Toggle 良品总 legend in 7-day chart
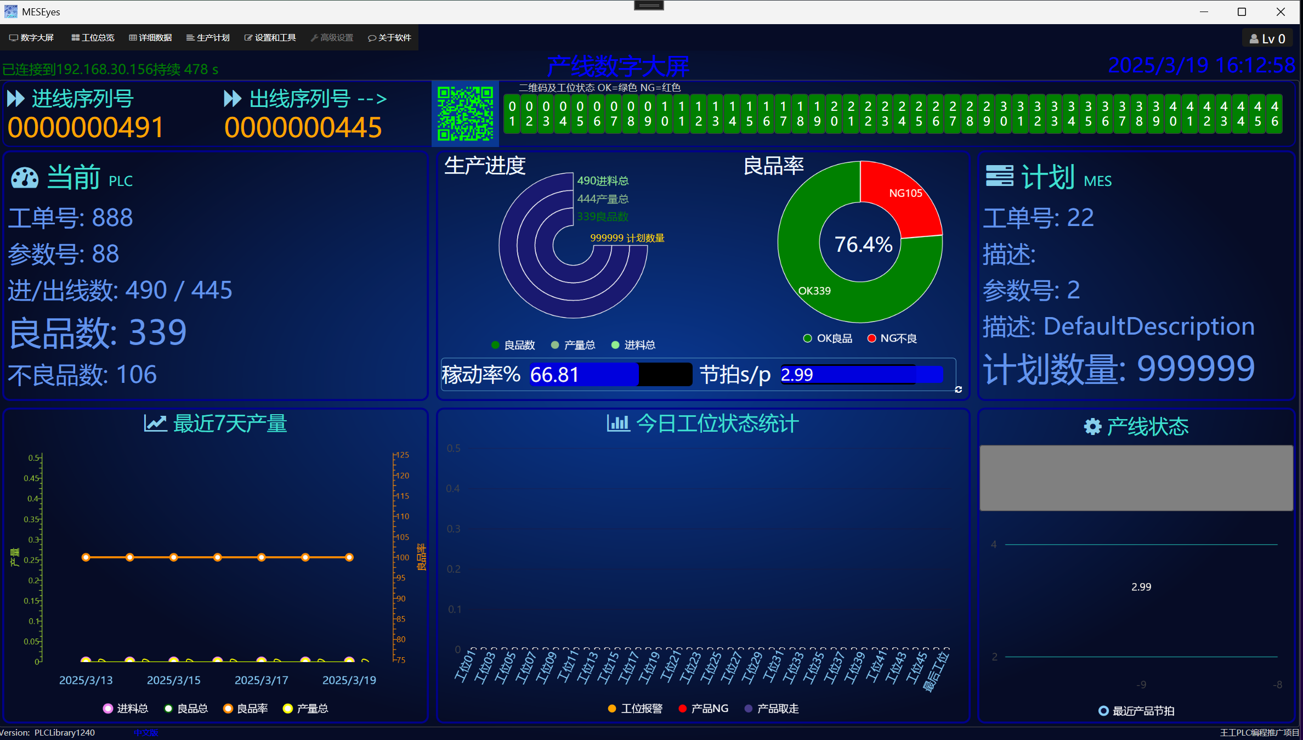Viewport: 1303px width, 740px height. [186, 709]
